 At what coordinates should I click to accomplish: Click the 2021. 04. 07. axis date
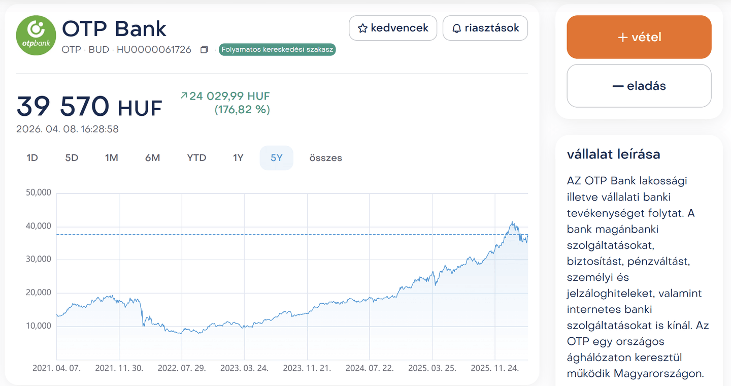[x=56, y=368]
